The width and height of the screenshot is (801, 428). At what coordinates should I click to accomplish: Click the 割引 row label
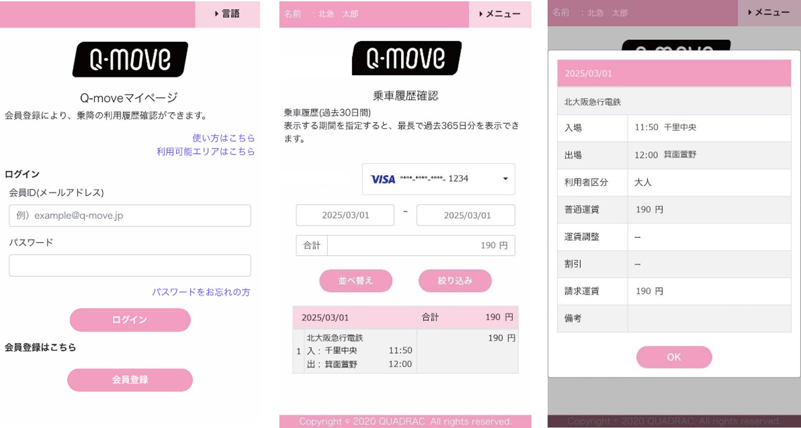[x=573, y=264]
